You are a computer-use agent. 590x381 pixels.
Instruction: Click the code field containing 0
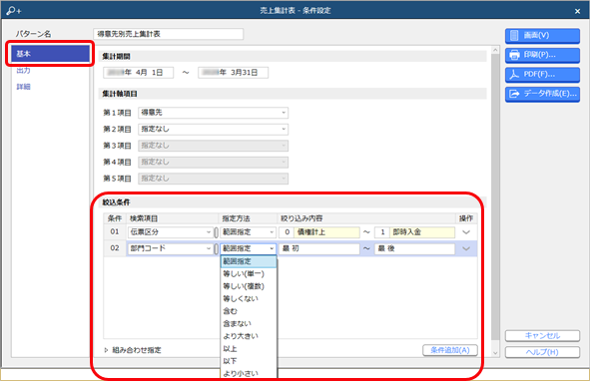click(287, 232)
